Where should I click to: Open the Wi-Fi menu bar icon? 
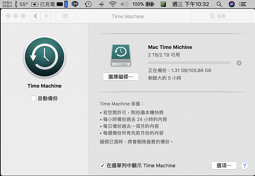pyautogui.click(x=113, y=4)
